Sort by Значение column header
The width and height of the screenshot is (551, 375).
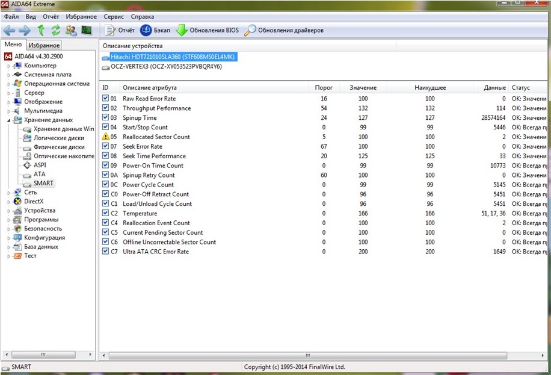point(363,88)
